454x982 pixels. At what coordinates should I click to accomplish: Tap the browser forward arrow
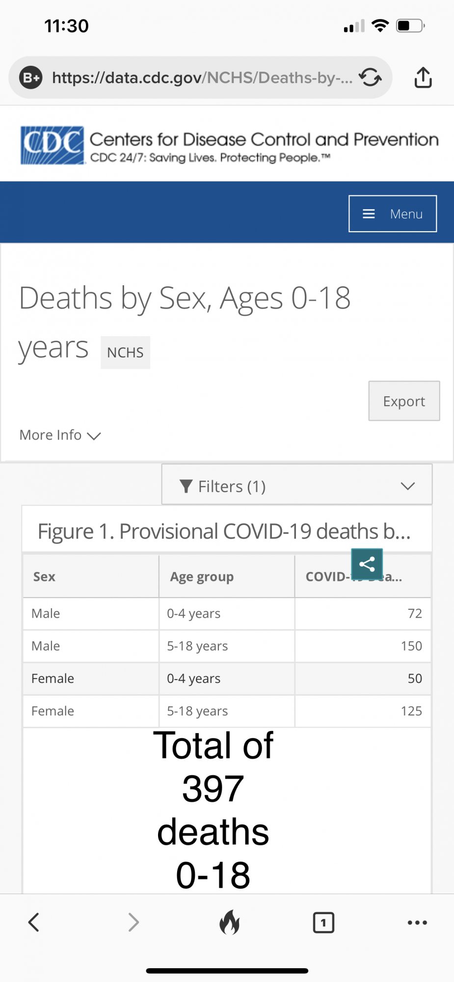134,922
